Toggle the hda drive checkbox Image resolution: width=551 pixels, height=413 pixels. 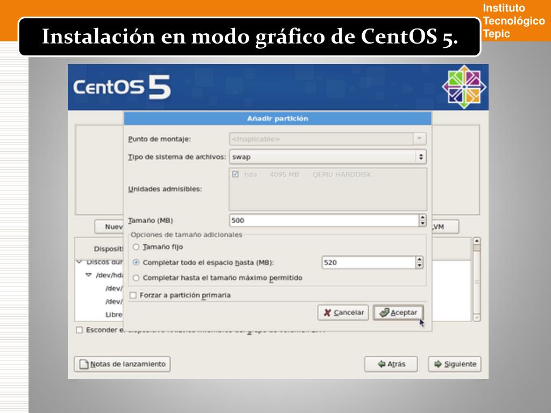235,174
